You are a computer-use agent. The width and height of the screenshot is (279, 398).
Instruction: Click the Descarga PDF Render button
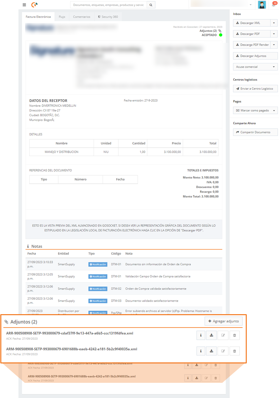(x=252, y=45)
